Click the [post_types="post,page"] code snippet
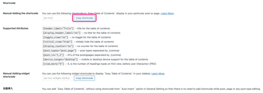Image resolution: width=263 pixels, height=93 pixels. click(x=60, y=50)
